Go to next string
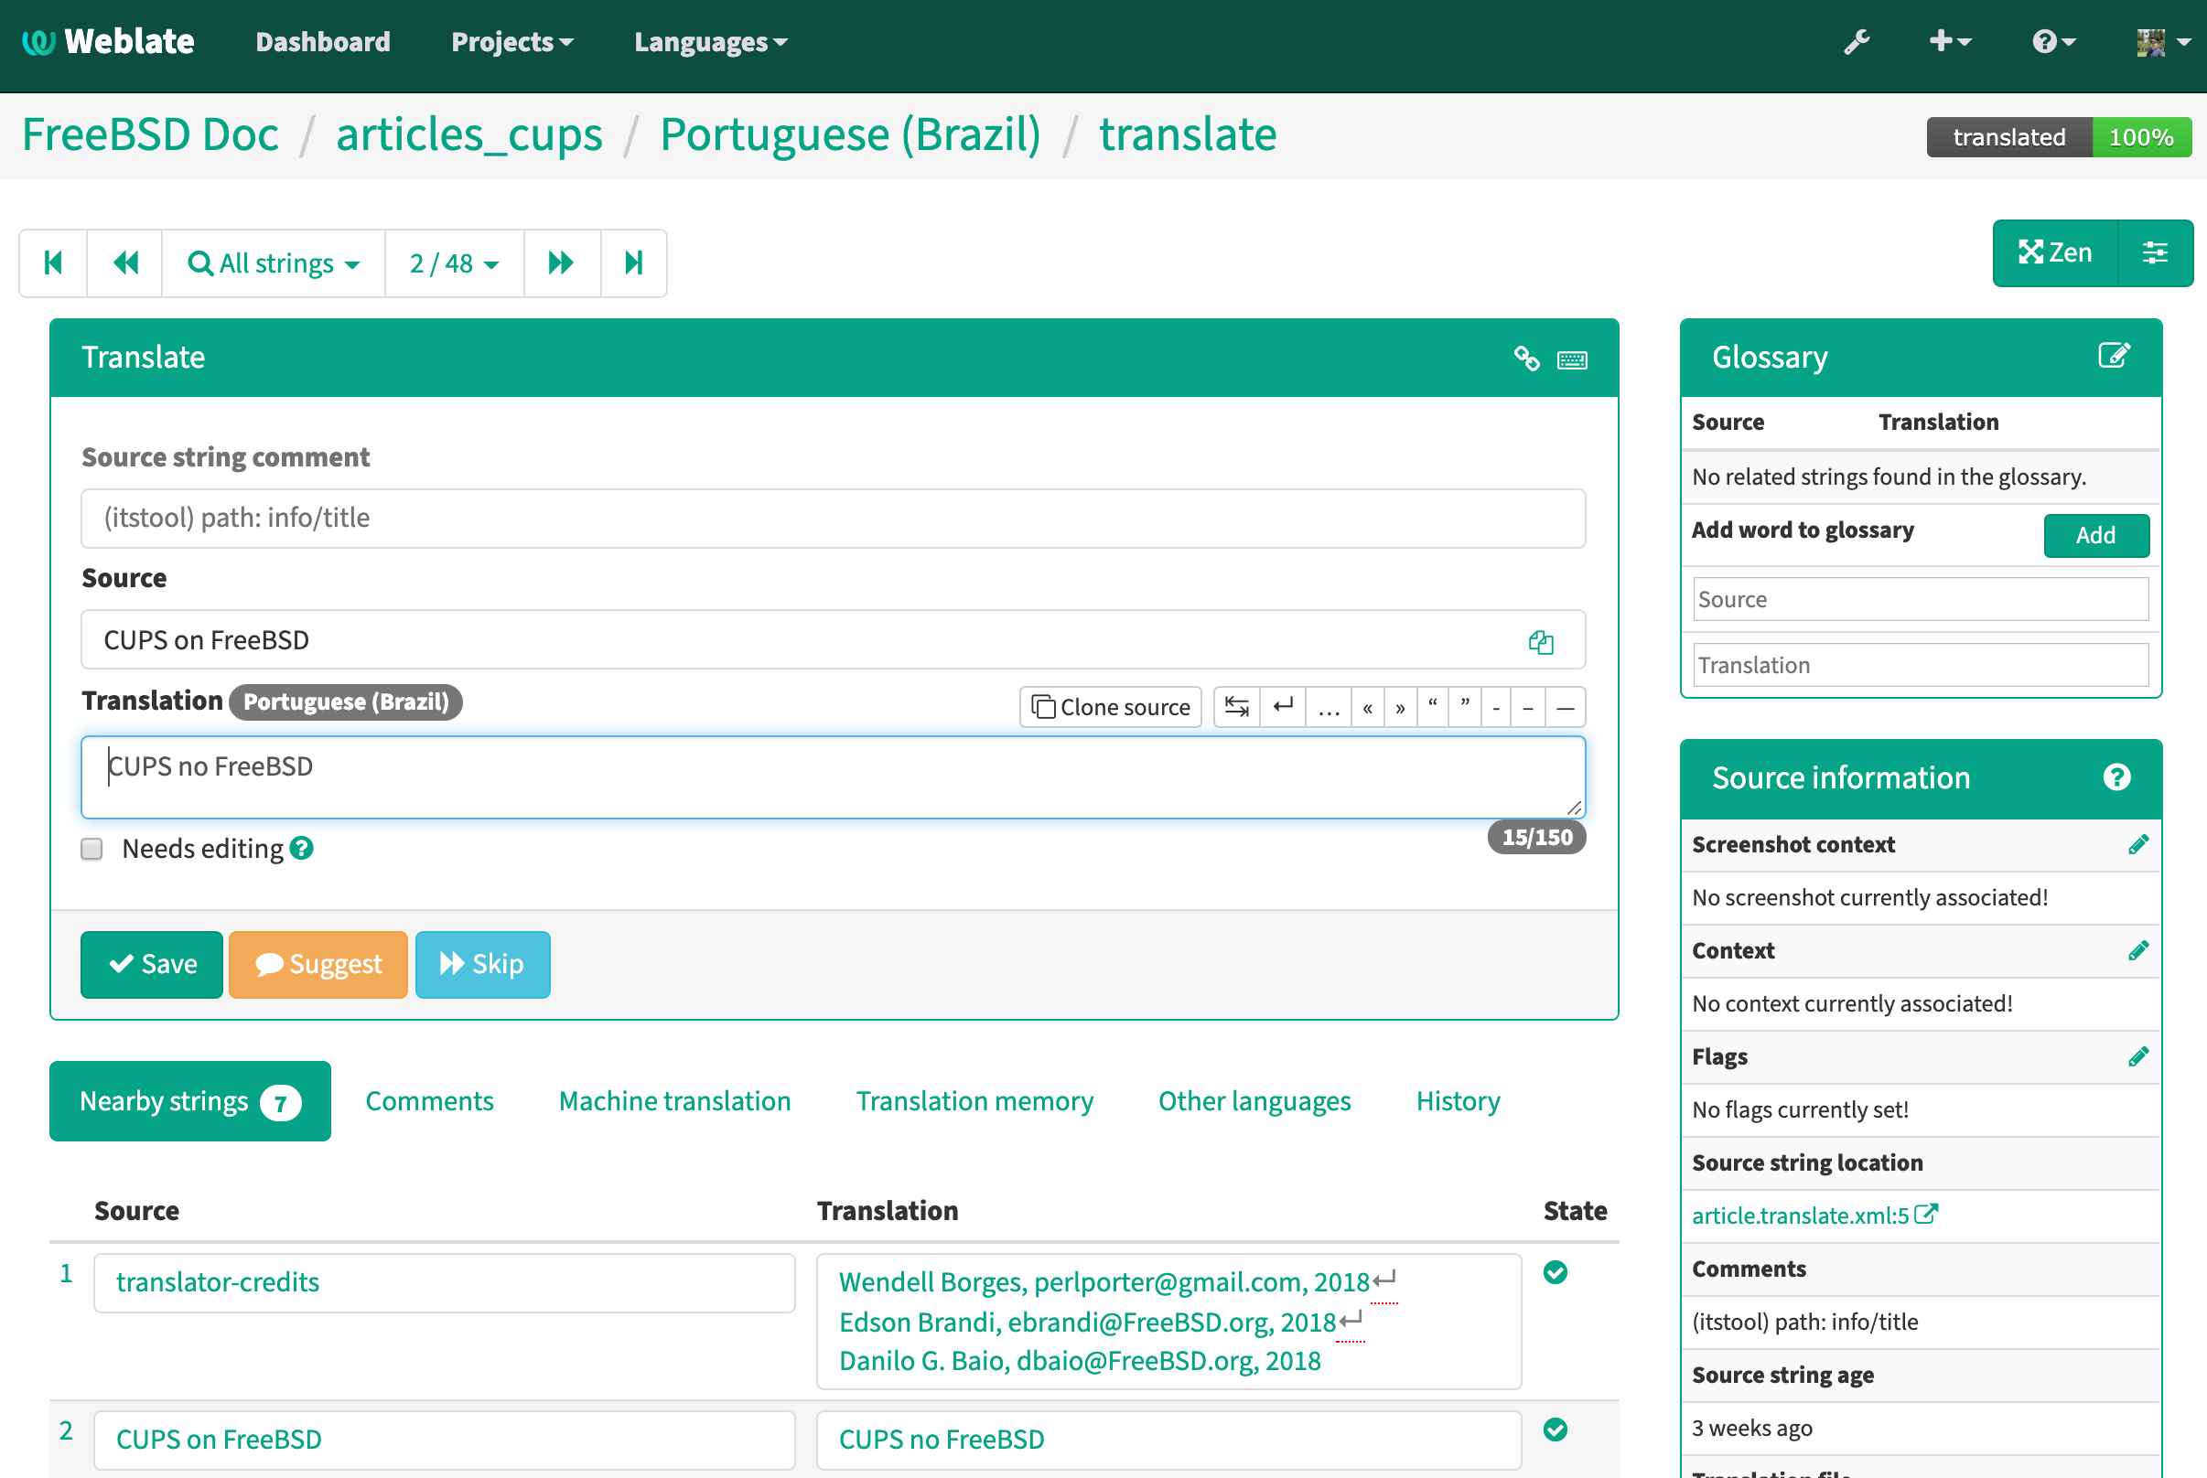The width and height of the screenshot is (2207, 1478). click(x=562, y=263)
